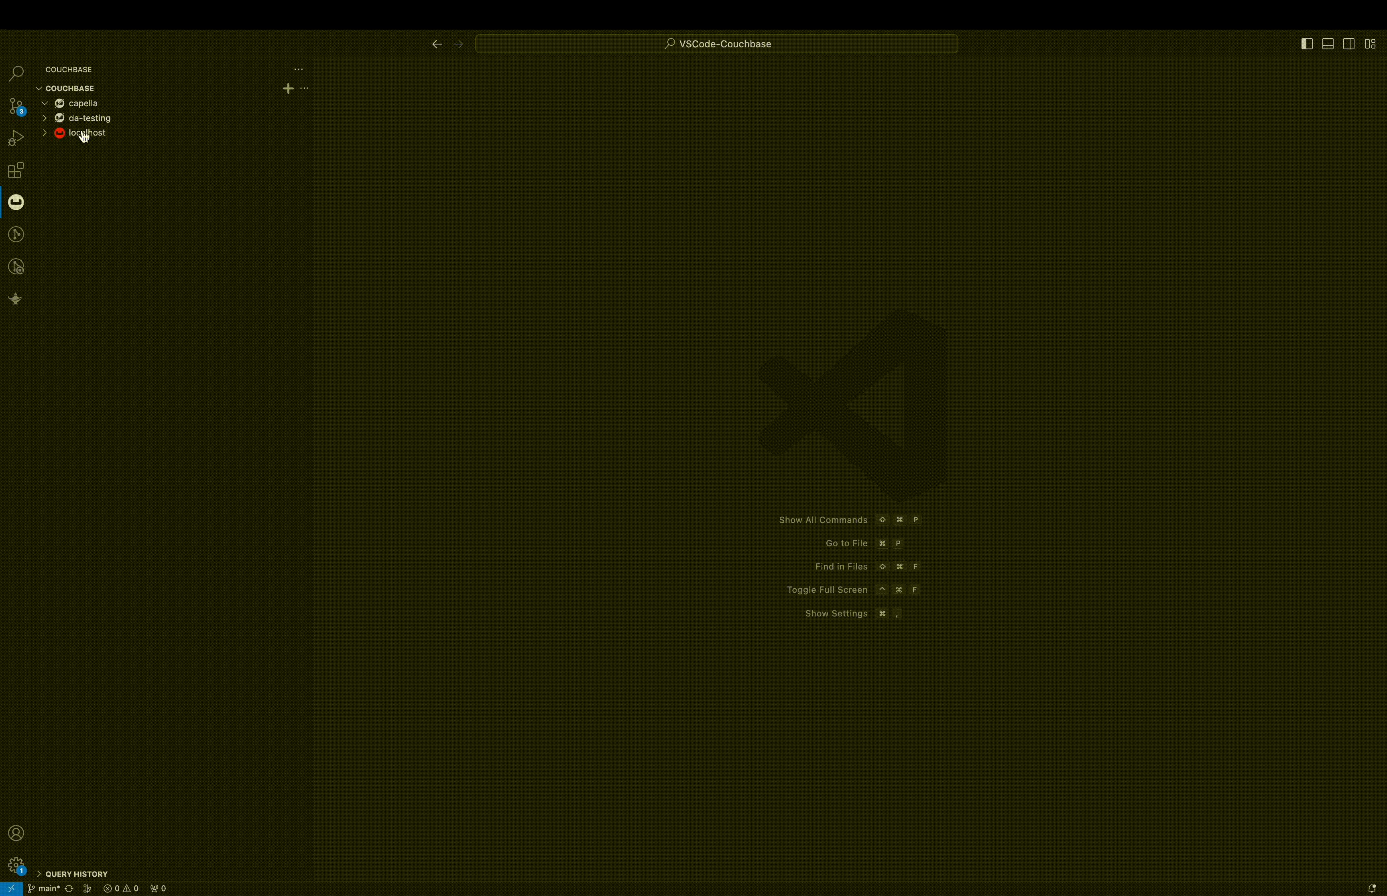Click the disconnected capella cluster icon
Viewport: 1387px width, 896px height.
click(x=59, y=103)
